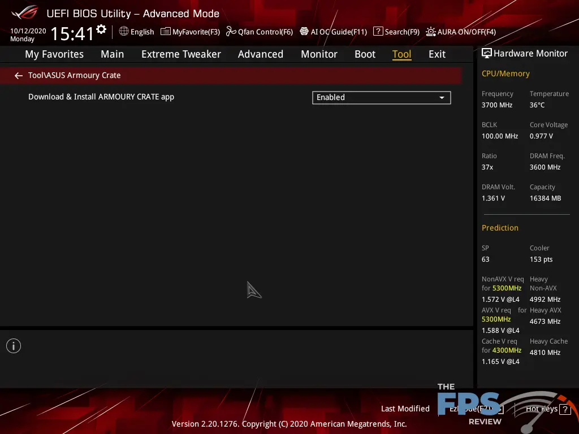The width and height of the screenshot is (579, 434).
Task: Click 1.165 V @L4 value
Action: click(500, 361)
